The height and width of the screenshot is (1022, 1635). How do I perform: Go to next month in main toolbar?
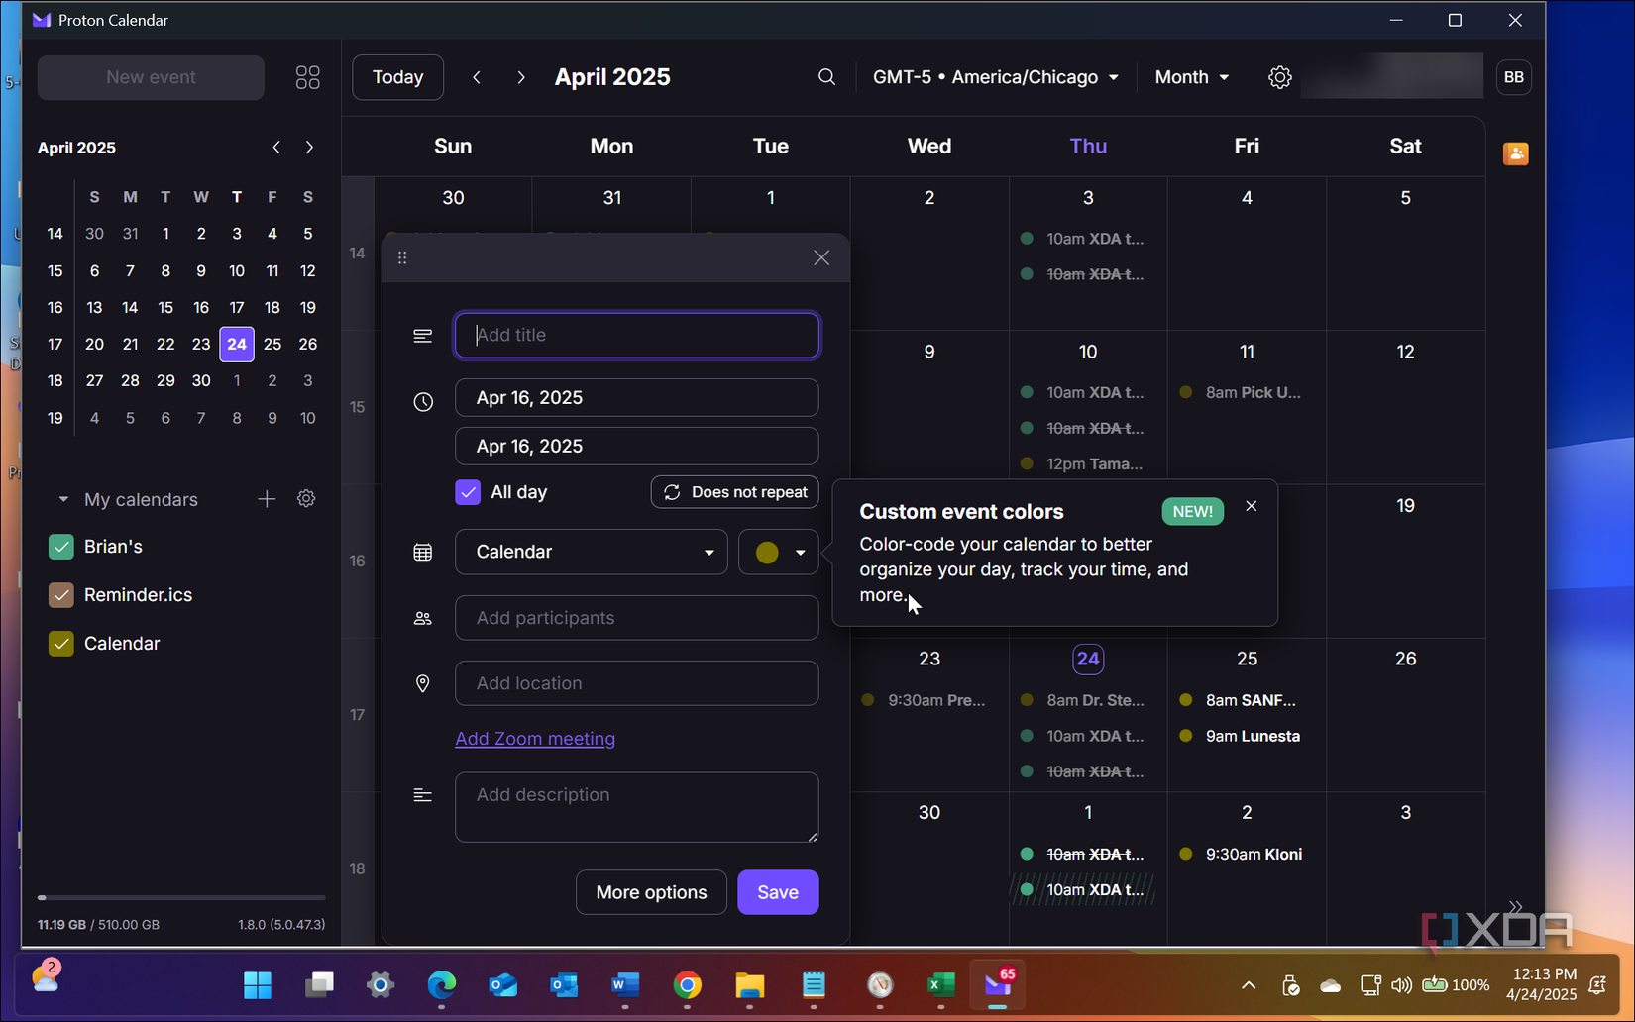tap(521, 77)
